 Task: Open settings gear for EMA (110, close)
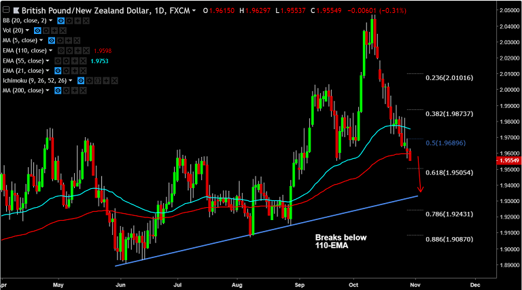(x=69, y=50)
